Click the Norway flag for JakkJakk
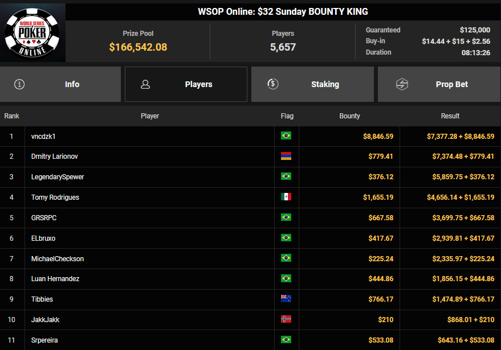Viewport: 501px width, 350px height. 286,319
